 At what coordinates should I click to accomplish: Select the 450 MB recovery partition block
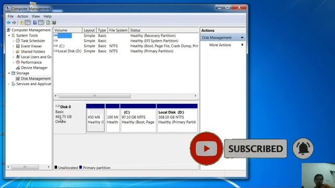click(x=95, y=118)
